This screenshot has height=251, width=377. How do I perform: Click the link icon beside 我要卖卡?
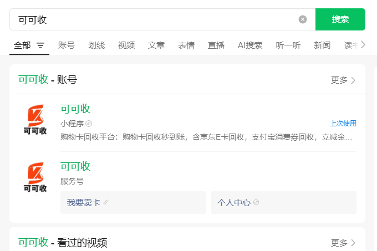[x=106, y=202]
